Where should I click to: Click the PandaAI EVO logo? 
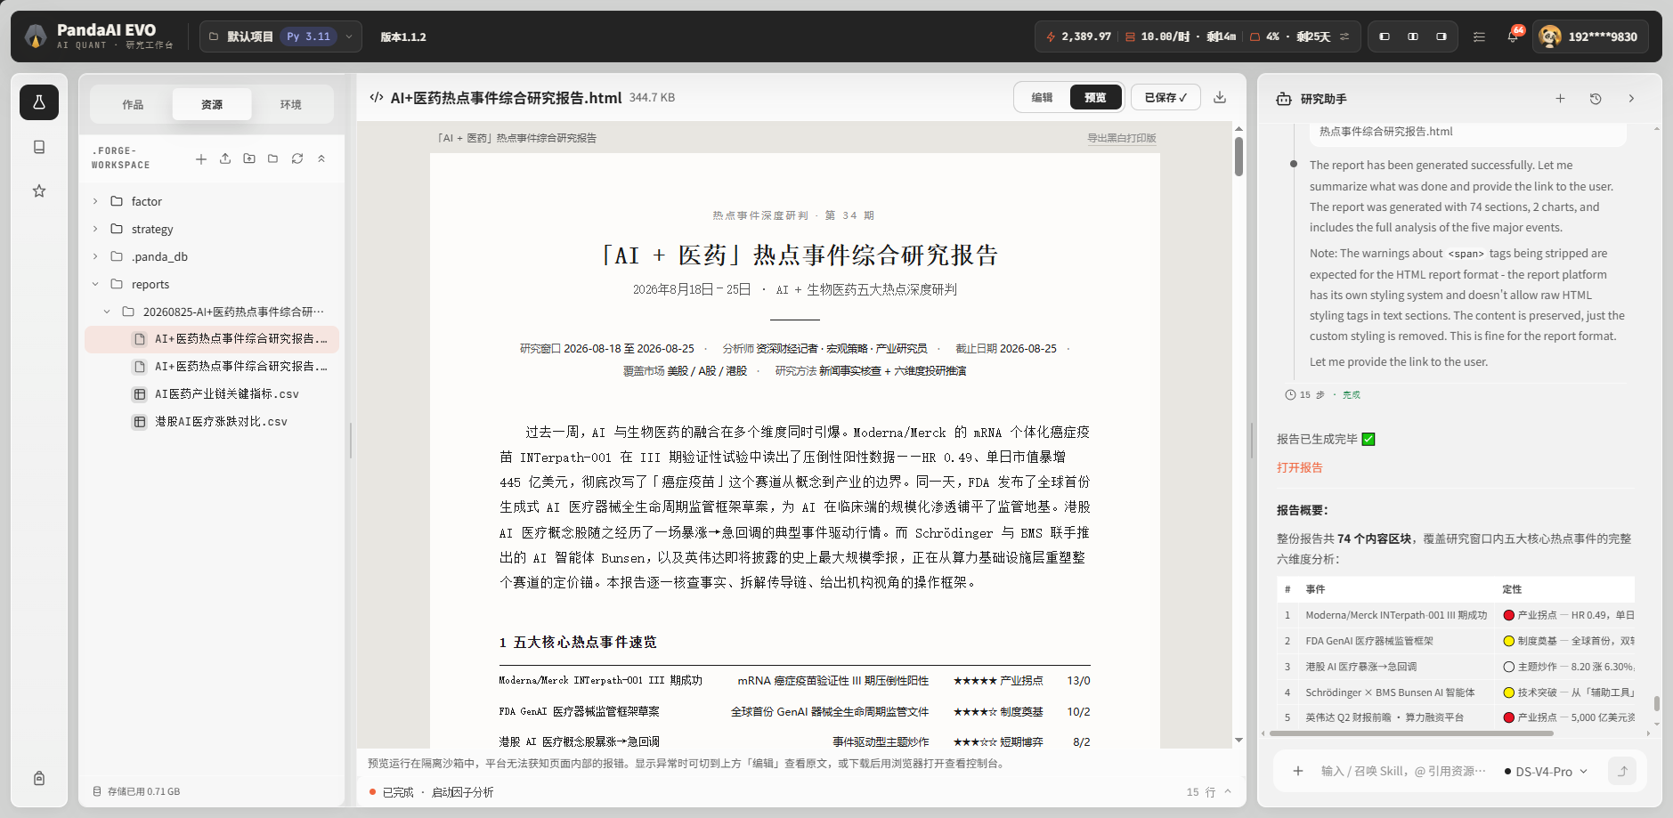point(36,36)
